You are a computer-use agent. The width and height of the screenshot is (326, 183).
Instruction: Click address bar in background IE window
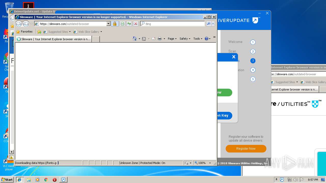pyautogui.click(x=298, y=74)
